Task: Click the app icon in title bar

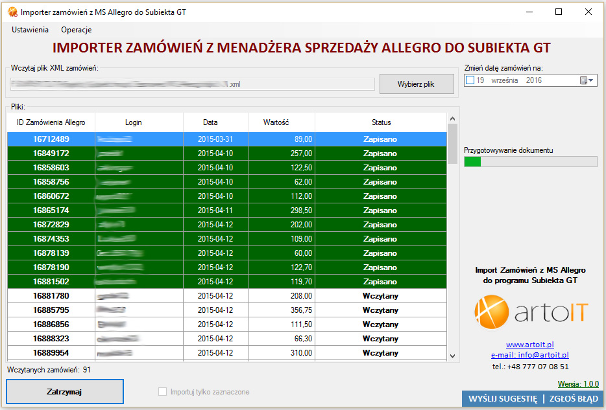Action: pos(12,12)
